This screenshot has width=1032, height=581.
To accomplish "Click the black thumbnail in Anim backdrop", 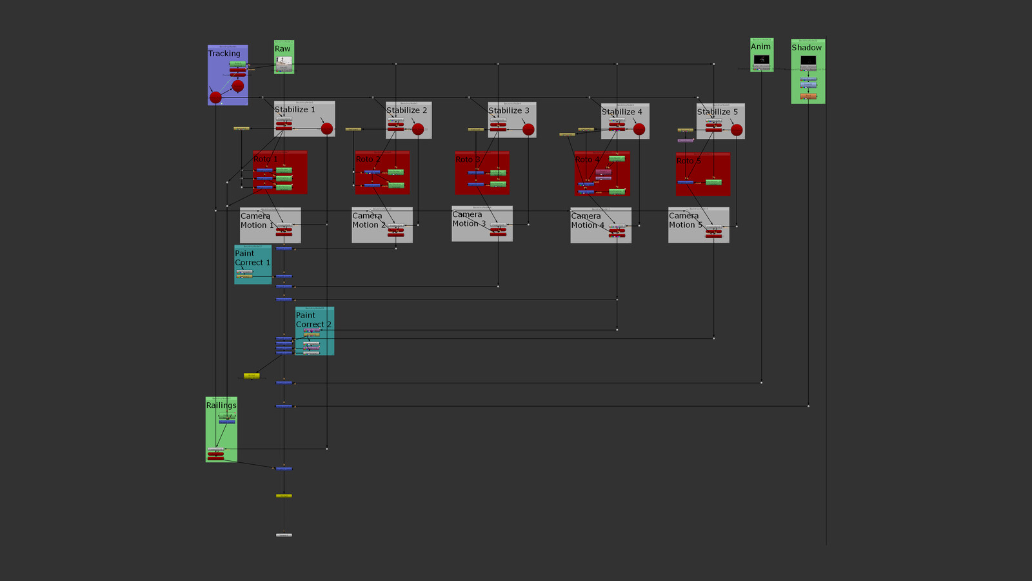I will 762,59.
